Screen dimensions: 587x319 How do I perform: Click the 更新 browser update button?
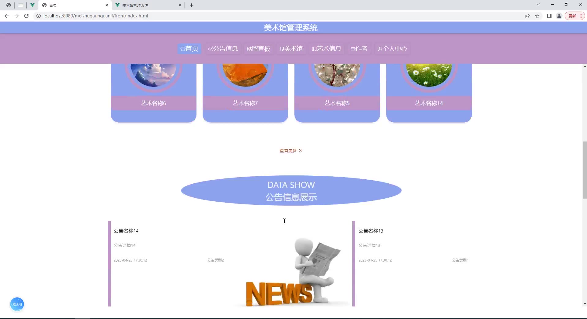tap(575, 16)
